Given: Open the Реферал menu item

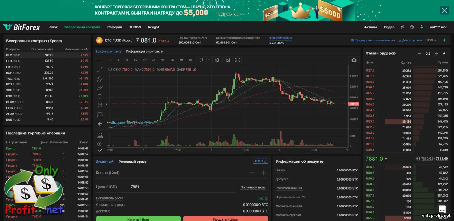Looking at the screenshot, I should [x=115, y=27].
